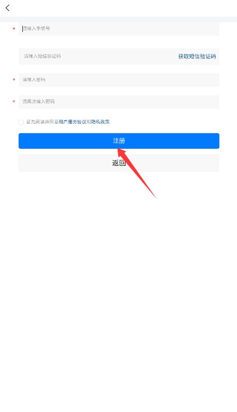The width and height of the screenshot is (237, 412).
Task: Click the red asterisk beside the password field
Action: click(x=13, y=80)
